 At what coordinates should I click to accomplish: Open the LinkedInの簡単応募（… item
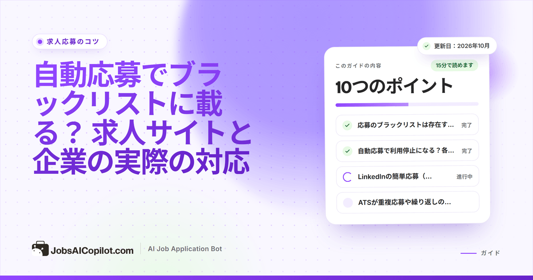click(x=407, y=176)
